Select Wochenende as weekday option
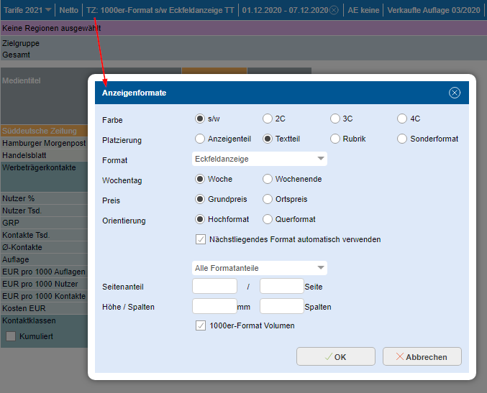Viewport: 487px width, 393px height. pos(268,179)
